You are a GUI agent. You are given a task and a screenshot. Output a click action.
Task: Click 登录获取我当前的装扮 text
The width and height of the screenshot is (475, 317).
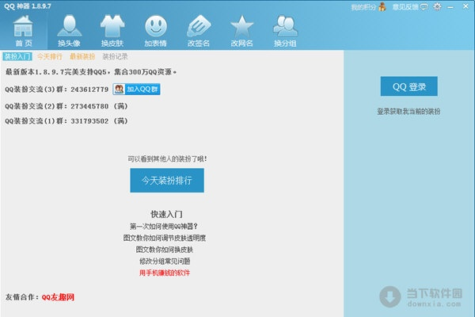click(408, 111)
